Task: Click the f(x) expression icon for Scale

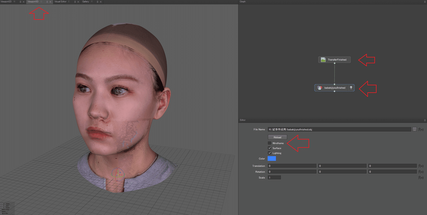Action: tap(421, 177)
